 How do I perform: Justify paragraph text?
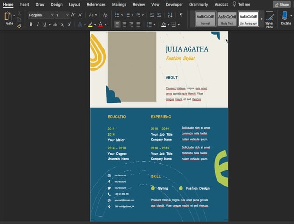tap(139, 24)
